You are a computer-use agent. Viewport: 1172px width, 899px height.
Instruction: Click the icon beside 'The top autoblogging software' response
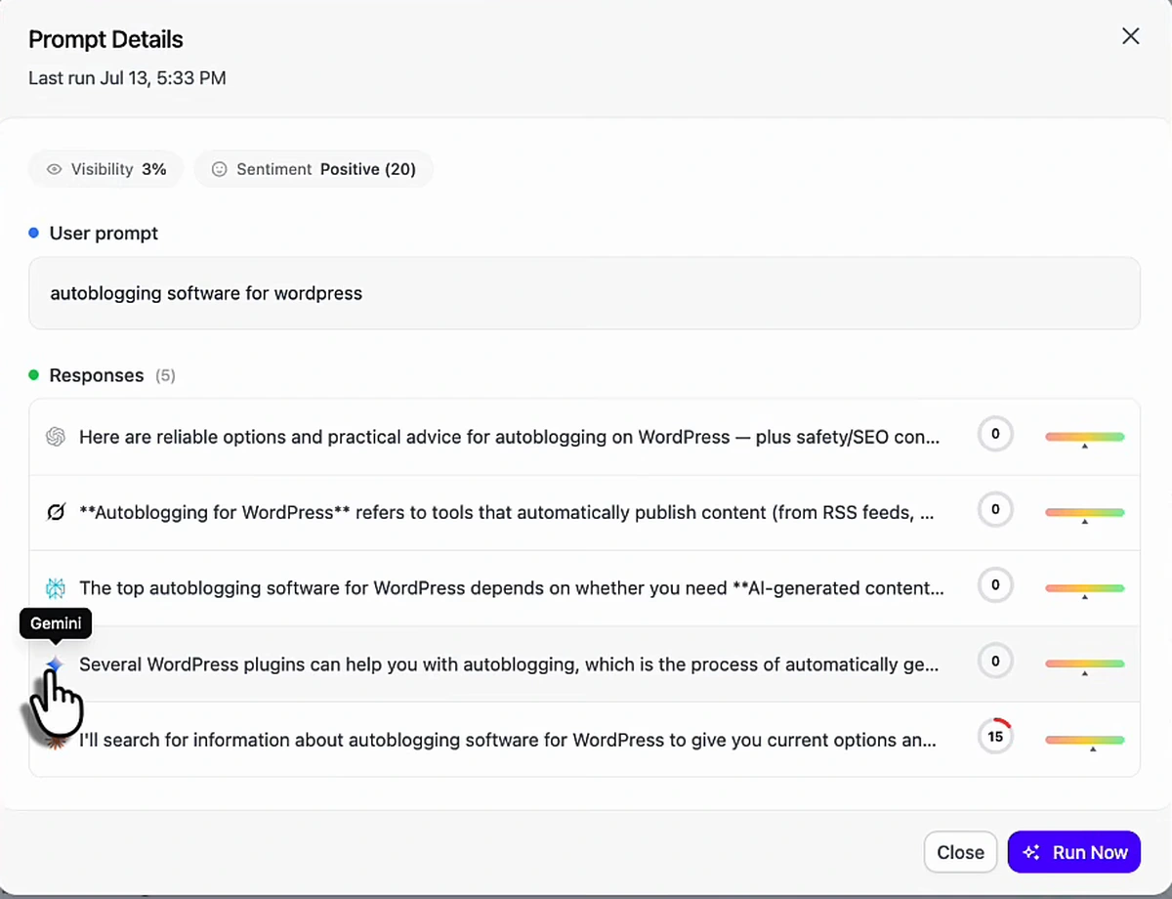pyautogui.click(x=56, y=587)
